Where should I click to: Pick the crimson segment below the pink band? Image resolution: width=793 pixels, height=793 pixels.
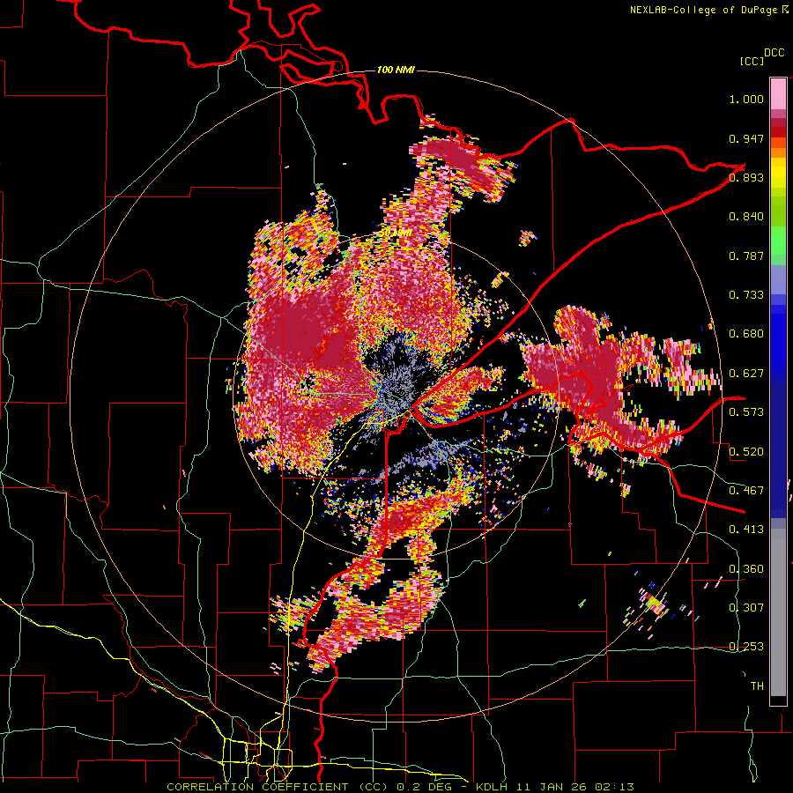[778, 122]
